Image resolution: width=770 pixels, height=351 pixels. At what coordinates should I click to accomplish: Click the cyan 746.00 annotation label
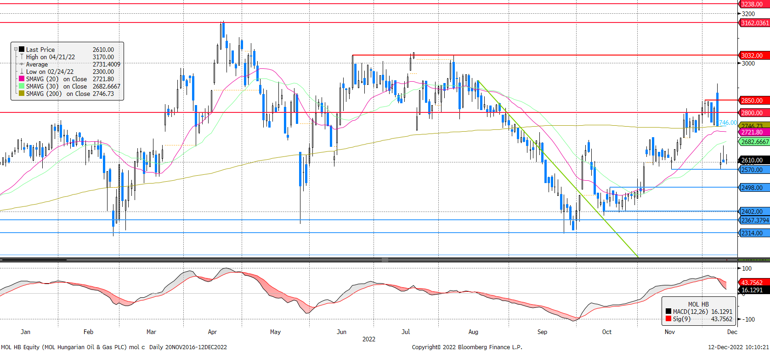[728, 123]
